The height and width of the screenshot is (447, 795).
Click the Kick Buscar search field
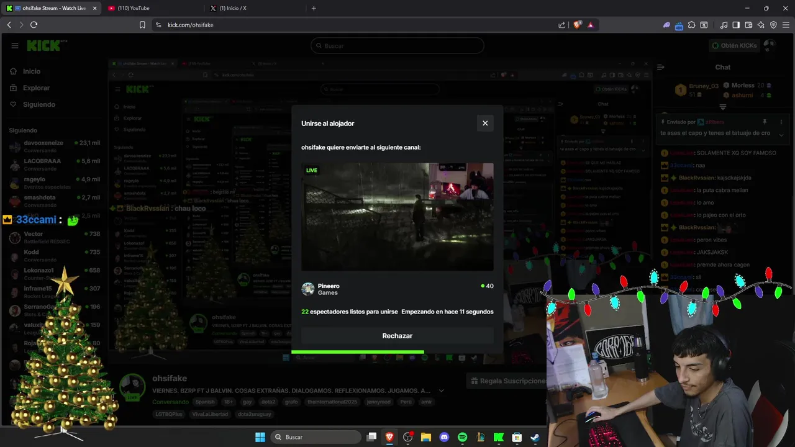click(397, 45)
